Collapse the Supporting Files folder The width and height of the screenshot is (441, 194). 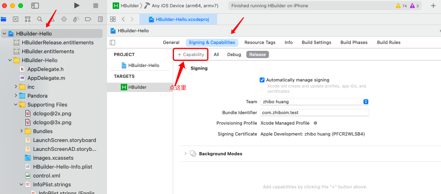[x=16, y=105]
